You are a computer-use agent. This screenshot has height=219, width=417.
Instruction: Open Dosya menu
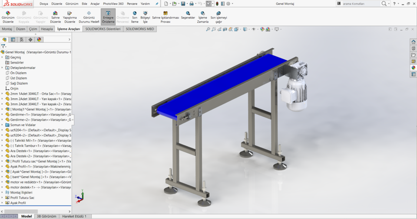(x=44, y=4)
